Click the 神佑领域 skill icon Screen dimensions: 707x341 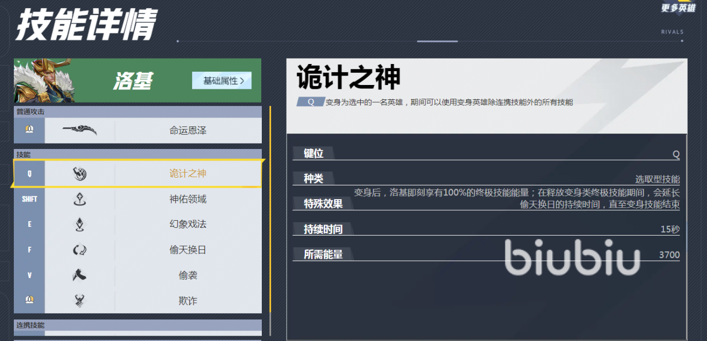(x=80, y=199)
